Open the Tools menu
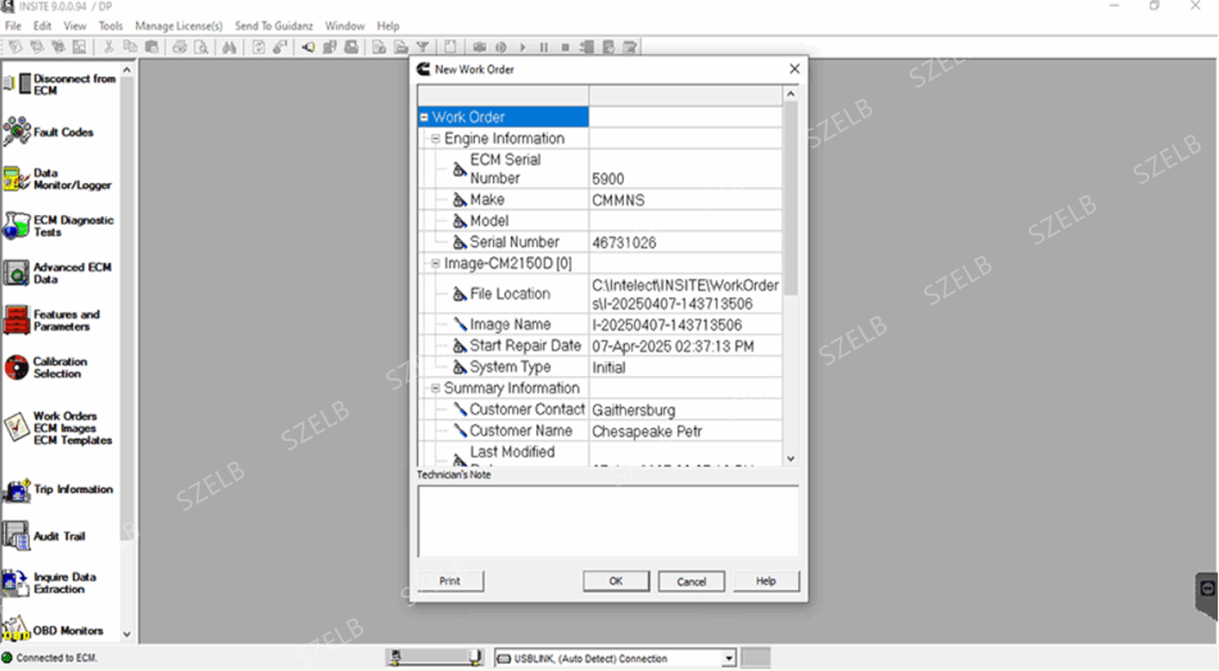 [x=111, y=26]
